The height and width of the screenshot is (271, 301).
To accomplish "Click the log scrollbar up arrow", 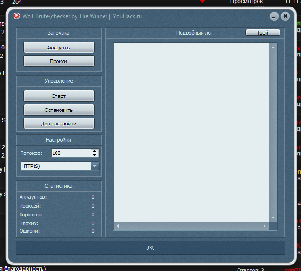I will click(273, 47).
